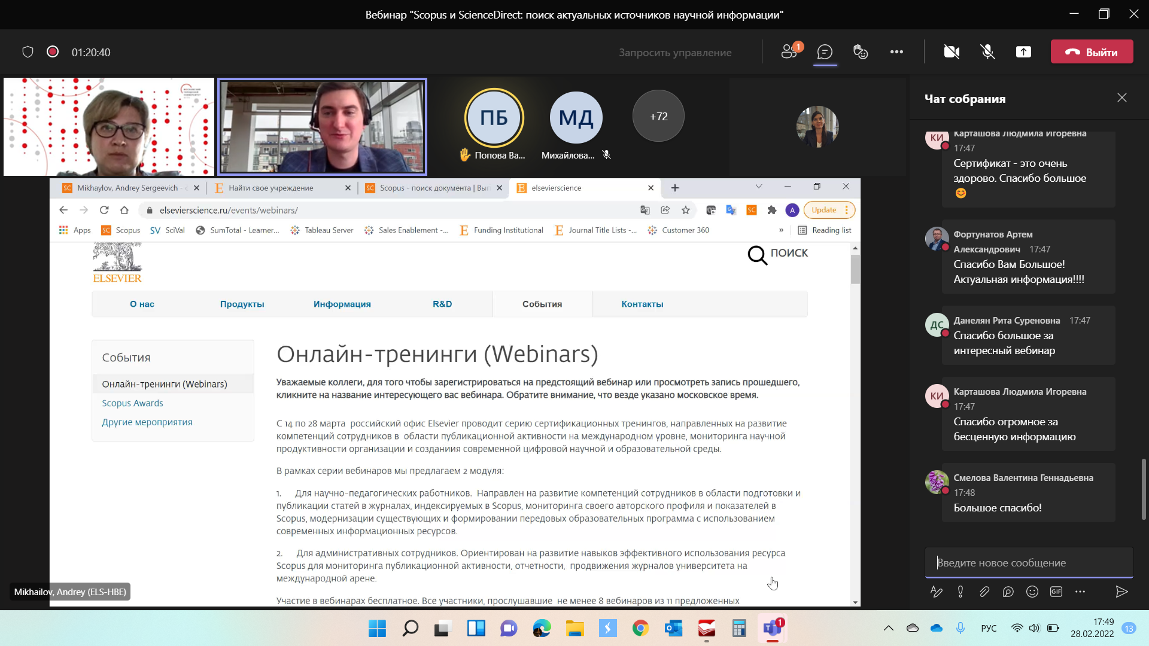Unmute the microphone
1149x646 pixels.
[987, 52]
